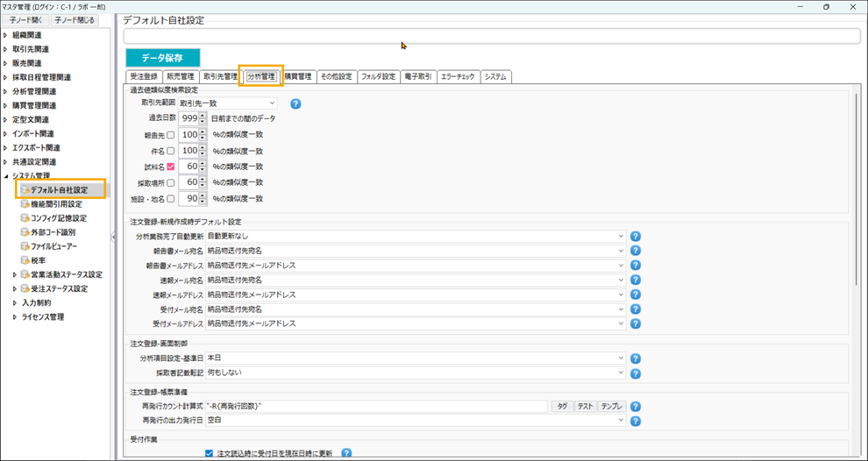Enable 件名 similarity checkbox
Screen dimensions: 868x461
click(170, 151)
